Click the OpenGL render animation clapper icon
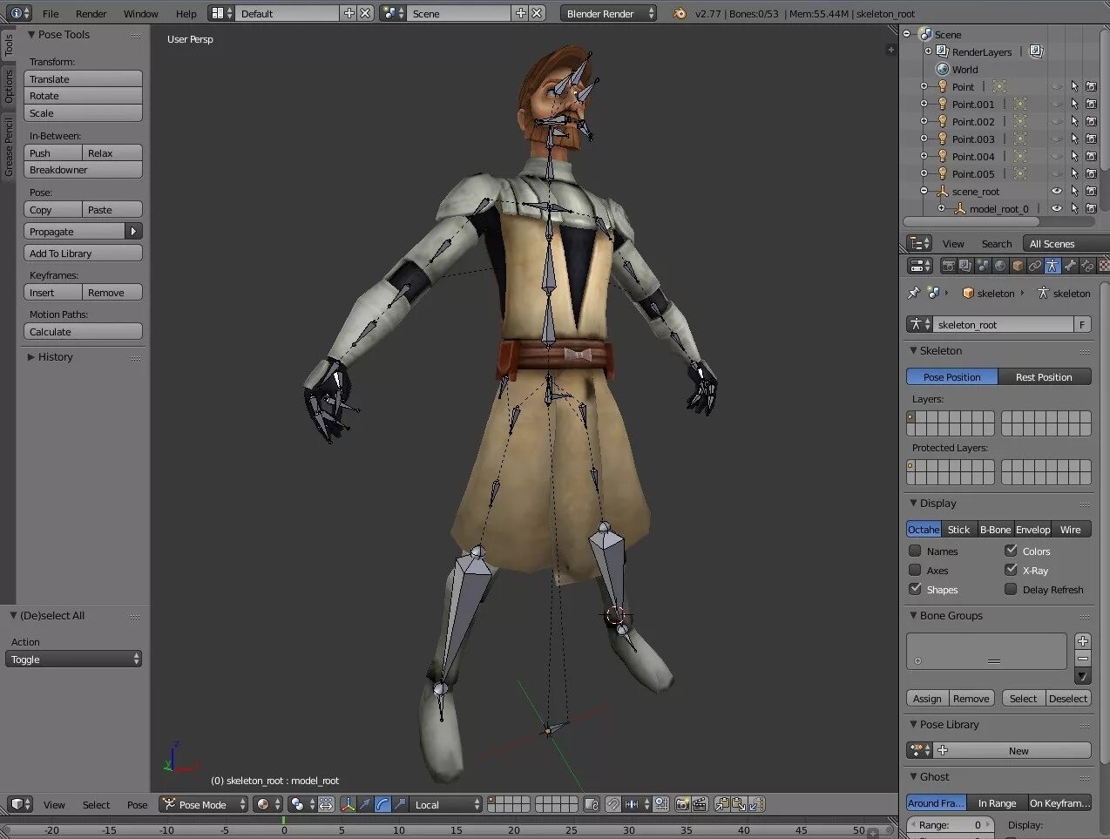 (700, 804)
